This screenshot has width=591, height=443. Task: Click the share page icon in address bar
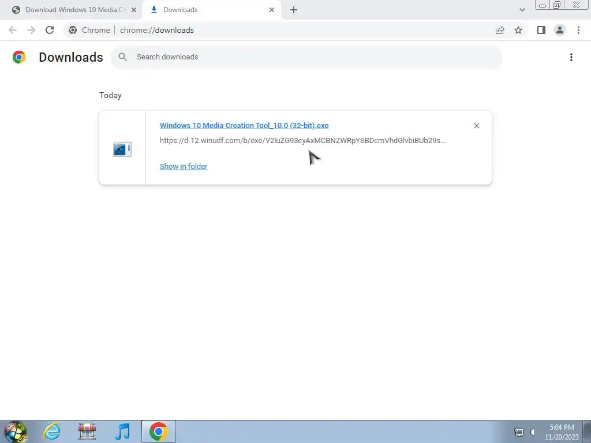click(500, 30)
